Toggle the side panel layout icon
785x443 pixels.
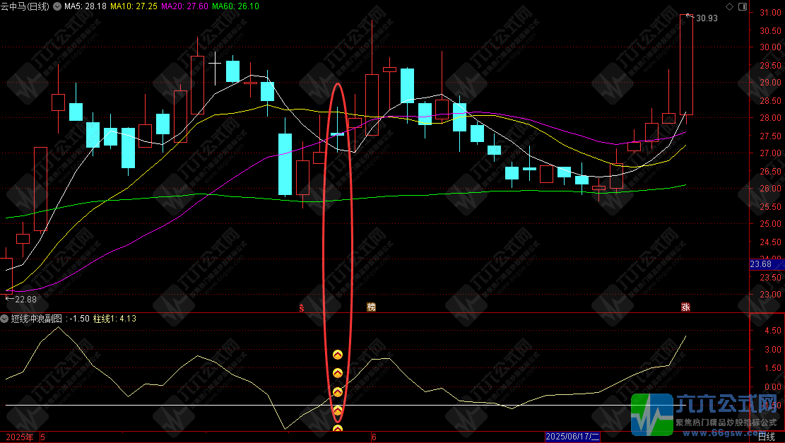click(741, 6)
